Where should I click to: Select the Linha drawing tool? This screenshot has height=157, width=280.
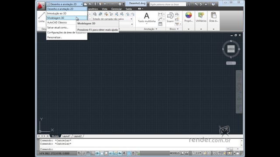click(42, 17)
